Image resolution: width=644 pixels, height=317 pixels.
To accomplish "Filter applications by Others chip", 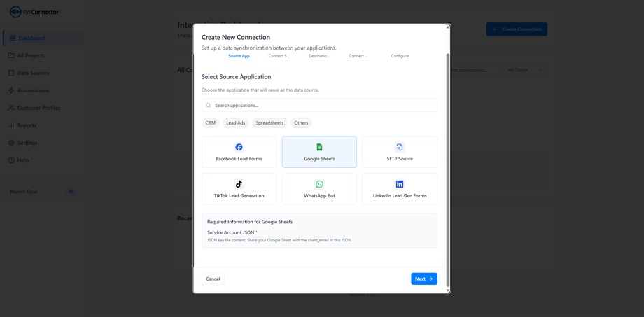I will 301,122.
